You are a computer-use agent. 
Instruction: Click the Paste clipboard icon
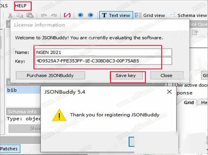coord(30,15)
